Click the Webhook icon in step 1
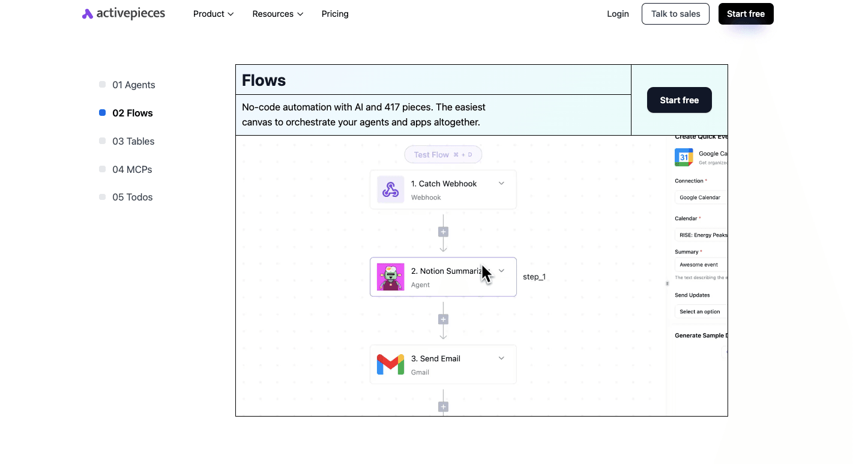The width and height of the screenshot is (853, 464). [x=390, y=190]
